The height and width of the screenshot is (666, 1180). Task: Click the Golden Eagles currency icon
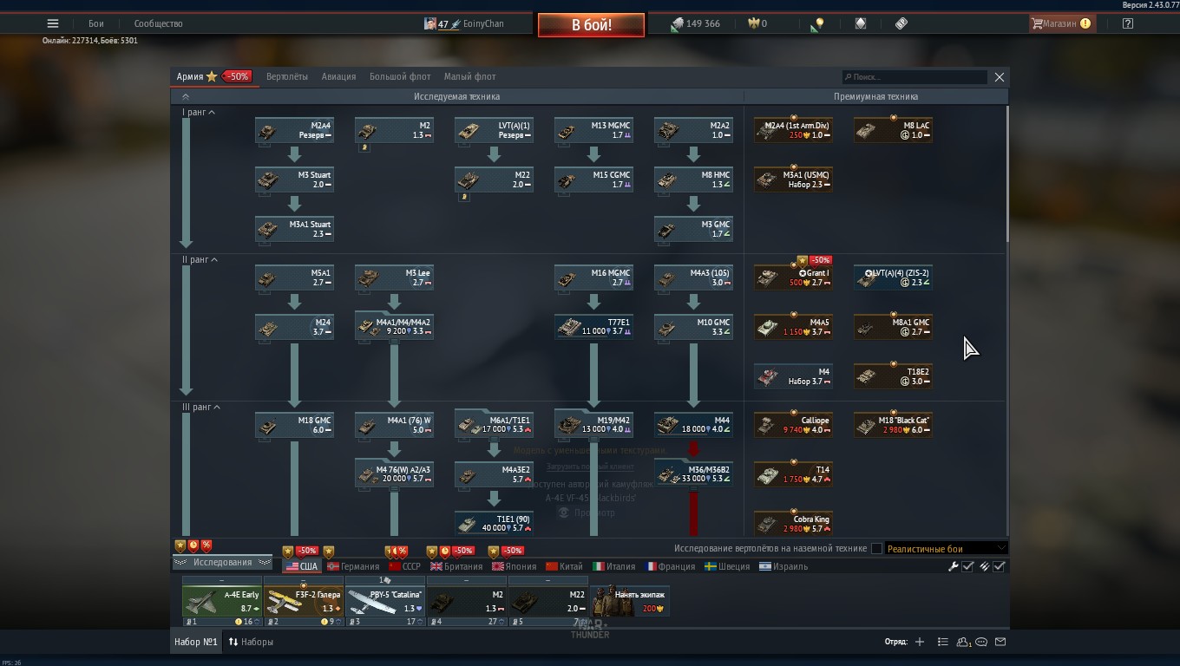pyautogui.click(x=753, y=23)
